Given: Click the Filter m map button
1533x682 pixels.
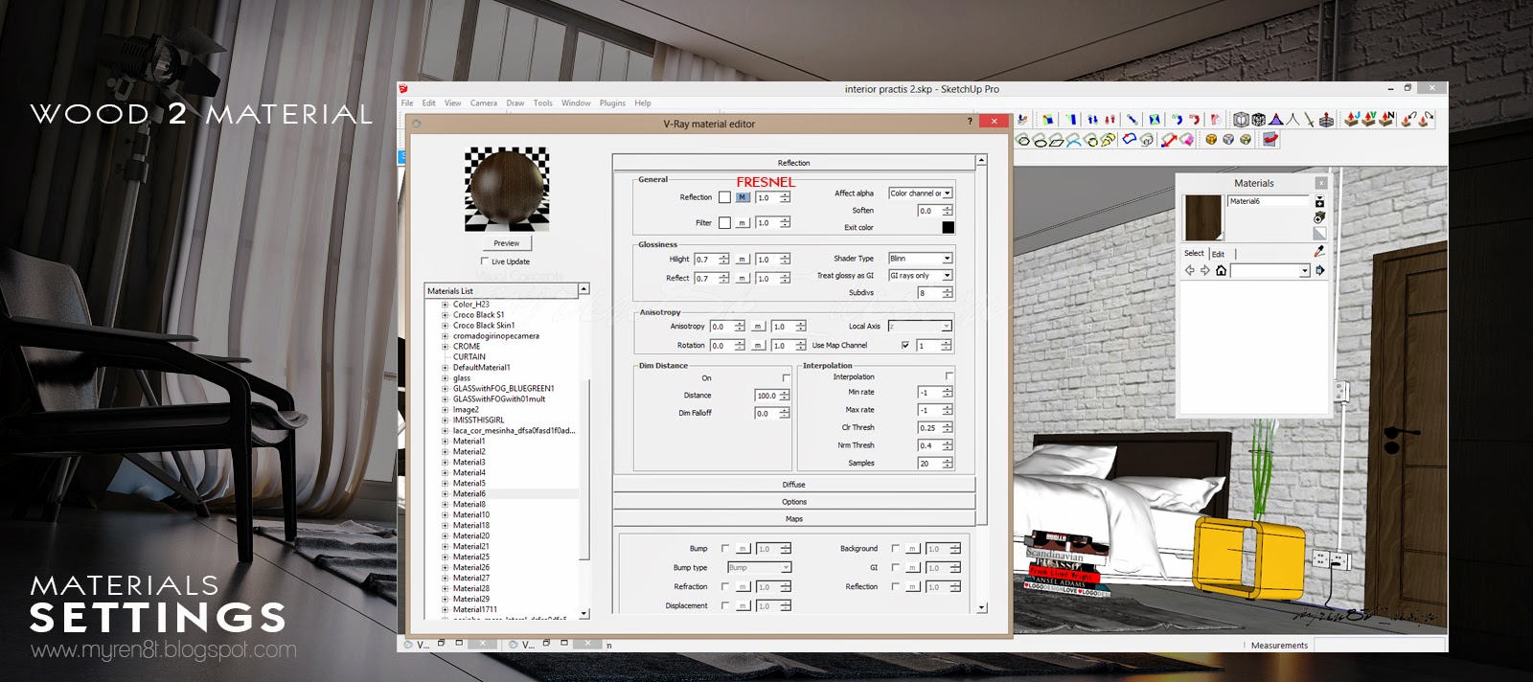Looking at the screenshot, I should click(x=743, y=223).
